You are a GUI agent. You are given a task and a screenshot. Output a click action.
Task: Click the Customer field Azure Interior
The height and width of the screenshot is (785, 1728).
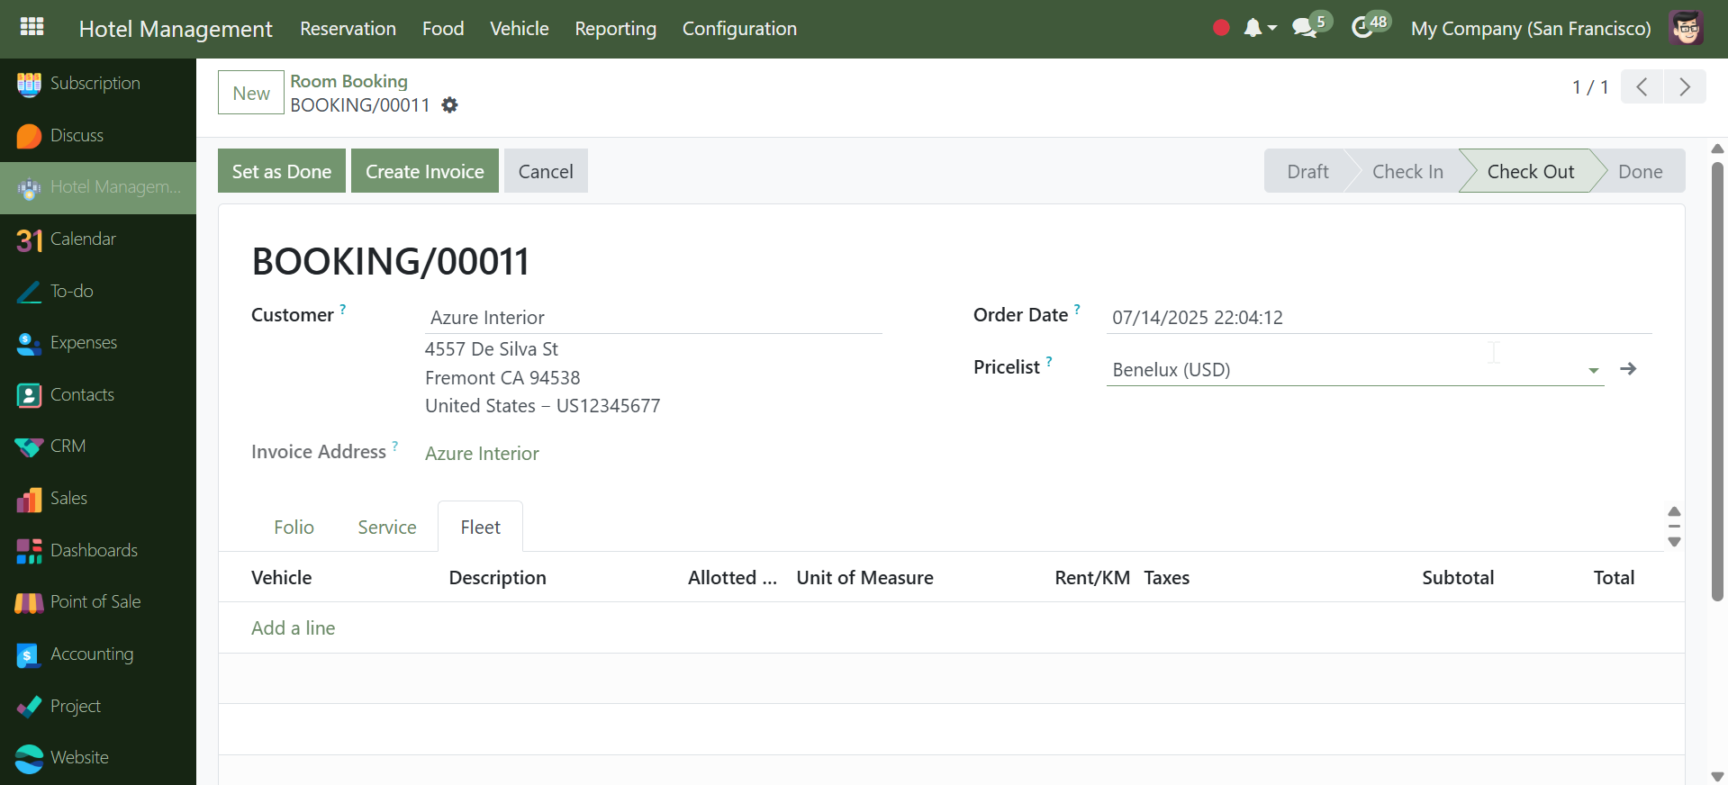pos(652,318)
